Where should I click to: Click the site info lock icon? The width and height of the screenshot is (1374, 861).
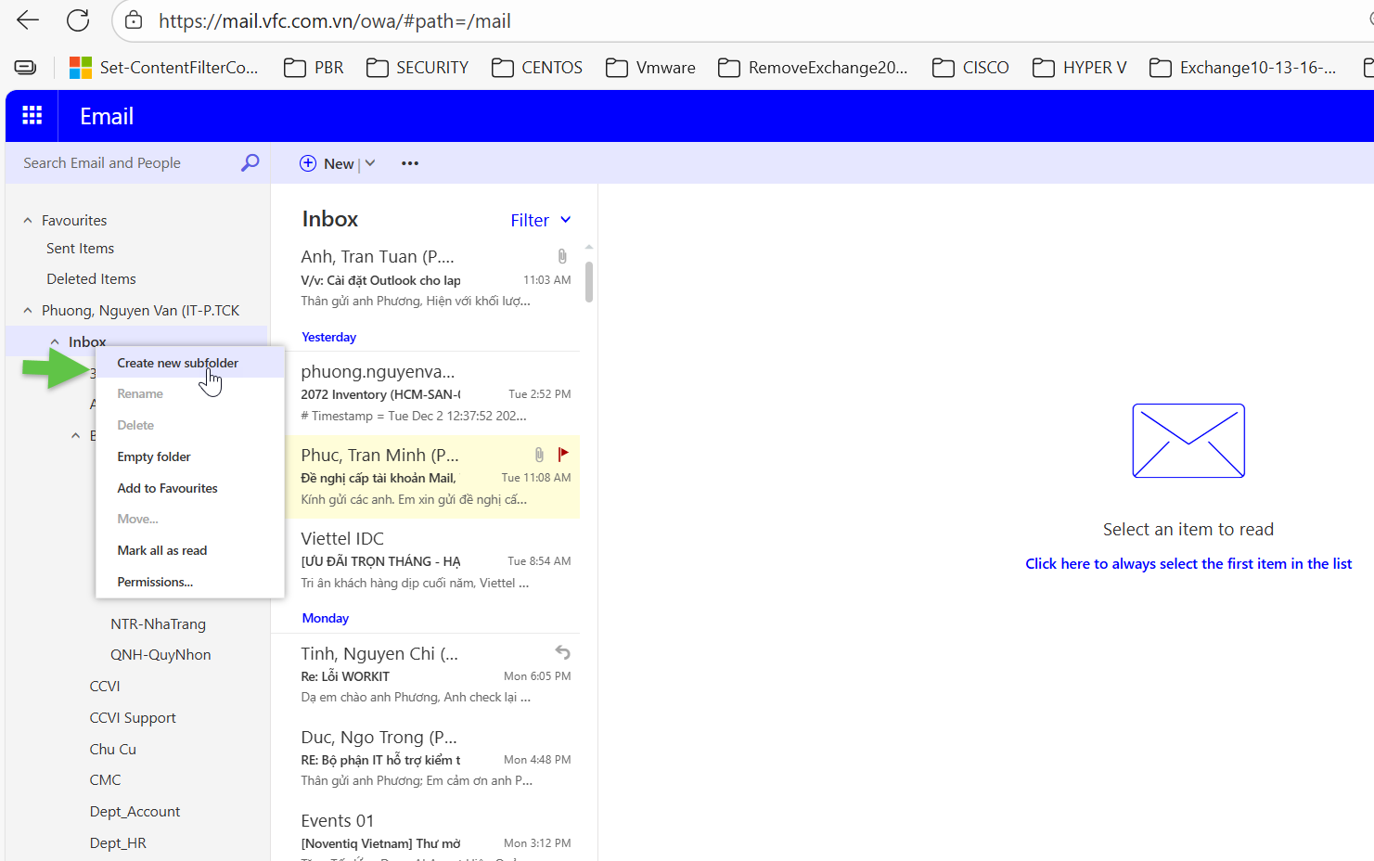(x=134, y=20)
